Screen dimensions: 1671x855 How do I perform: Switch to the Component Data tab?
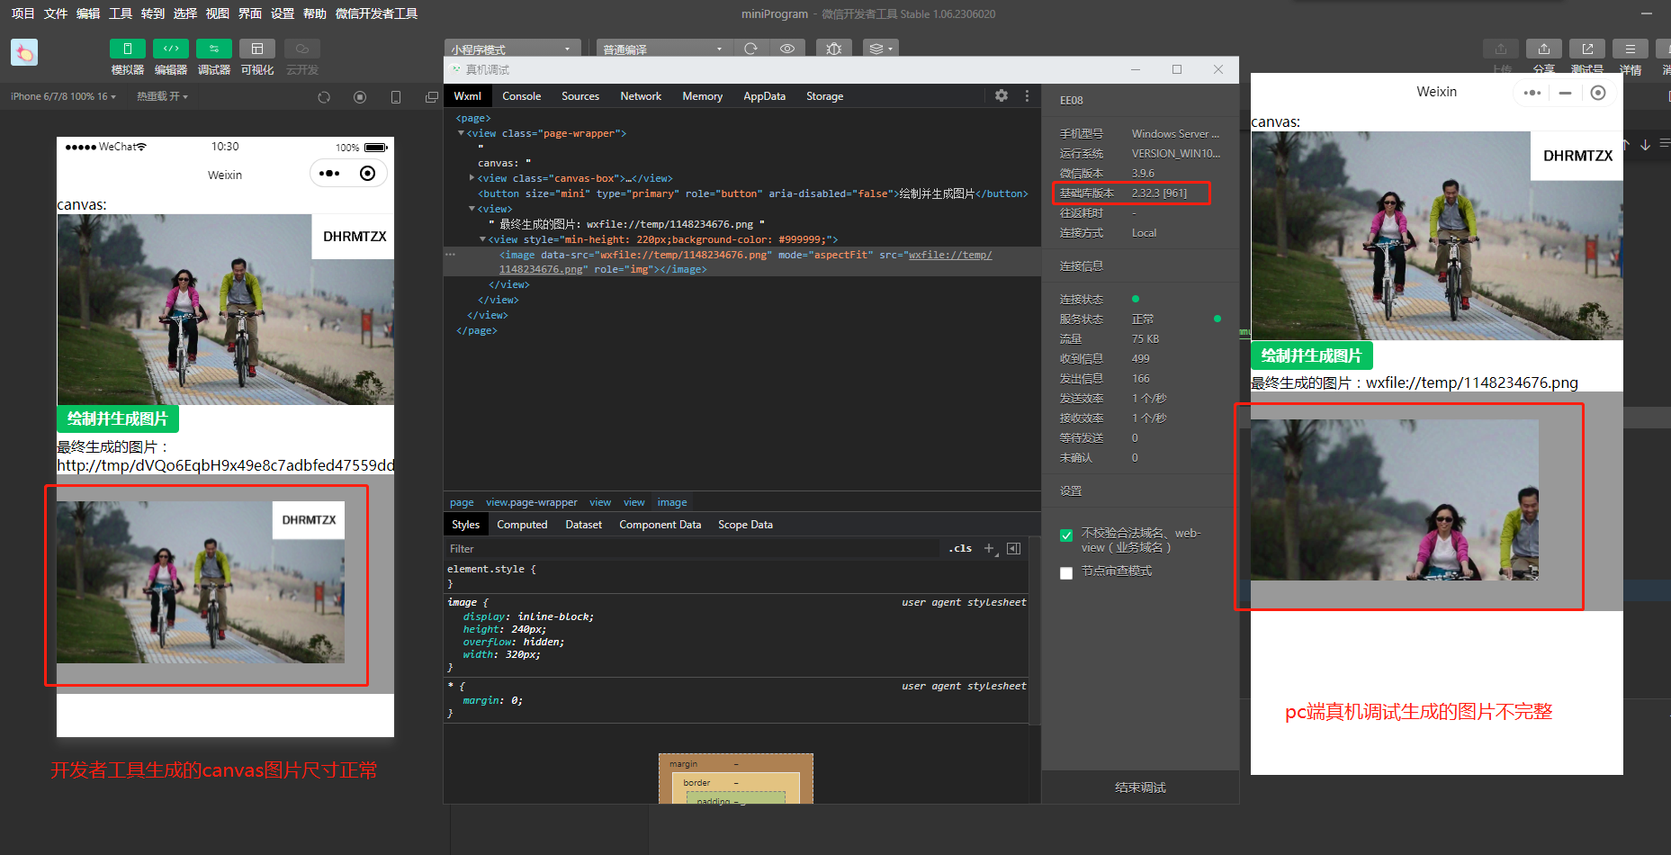[x=660, y=525]
